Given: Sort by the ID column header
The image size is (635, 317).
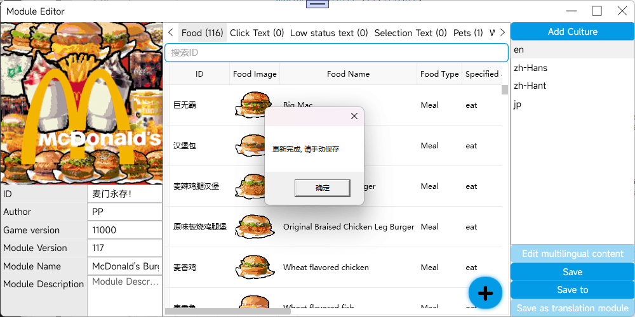Looking at the screenshot, I should click(x=199, y=74).
